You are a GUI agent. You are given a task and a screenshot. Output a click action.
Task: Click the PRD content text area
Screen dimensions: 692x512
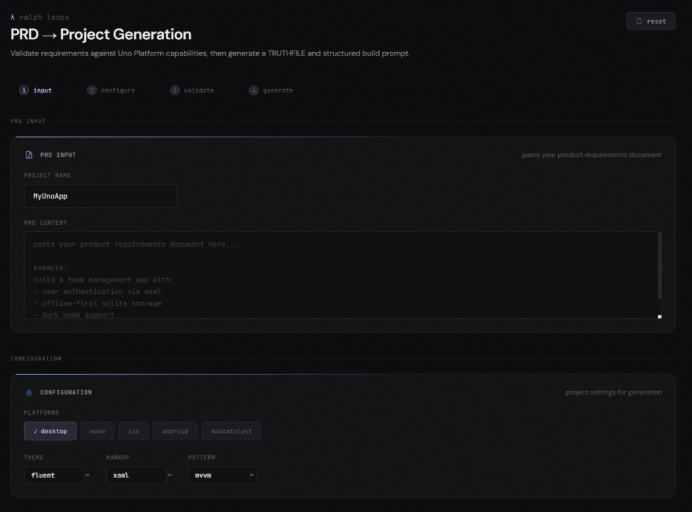(x=342, y=275)
